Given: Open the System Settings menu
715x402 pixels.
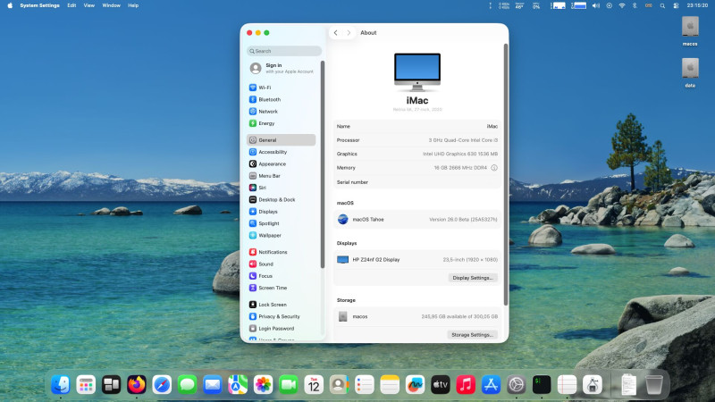Looking at the screenshot, I should pyautogui.click(x=39, y=5).
